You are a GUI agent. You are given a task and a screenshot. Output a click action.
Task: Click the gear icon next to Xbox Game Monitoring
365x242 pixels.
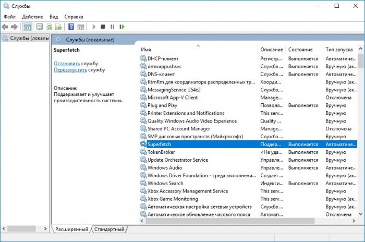(143, 198)
